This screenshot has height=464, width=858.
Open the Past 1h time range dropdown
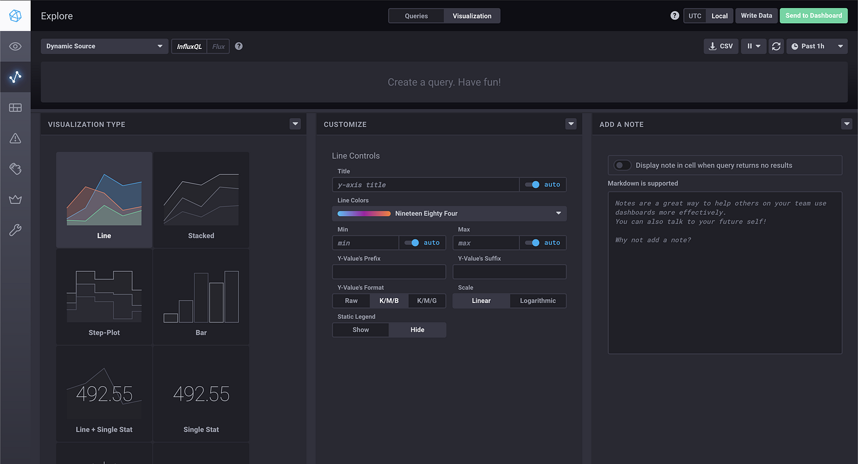[x=817, y=47]
